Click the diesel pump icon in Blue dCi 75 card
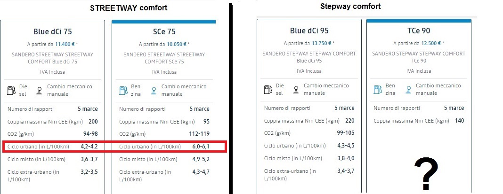 (12, 90)
